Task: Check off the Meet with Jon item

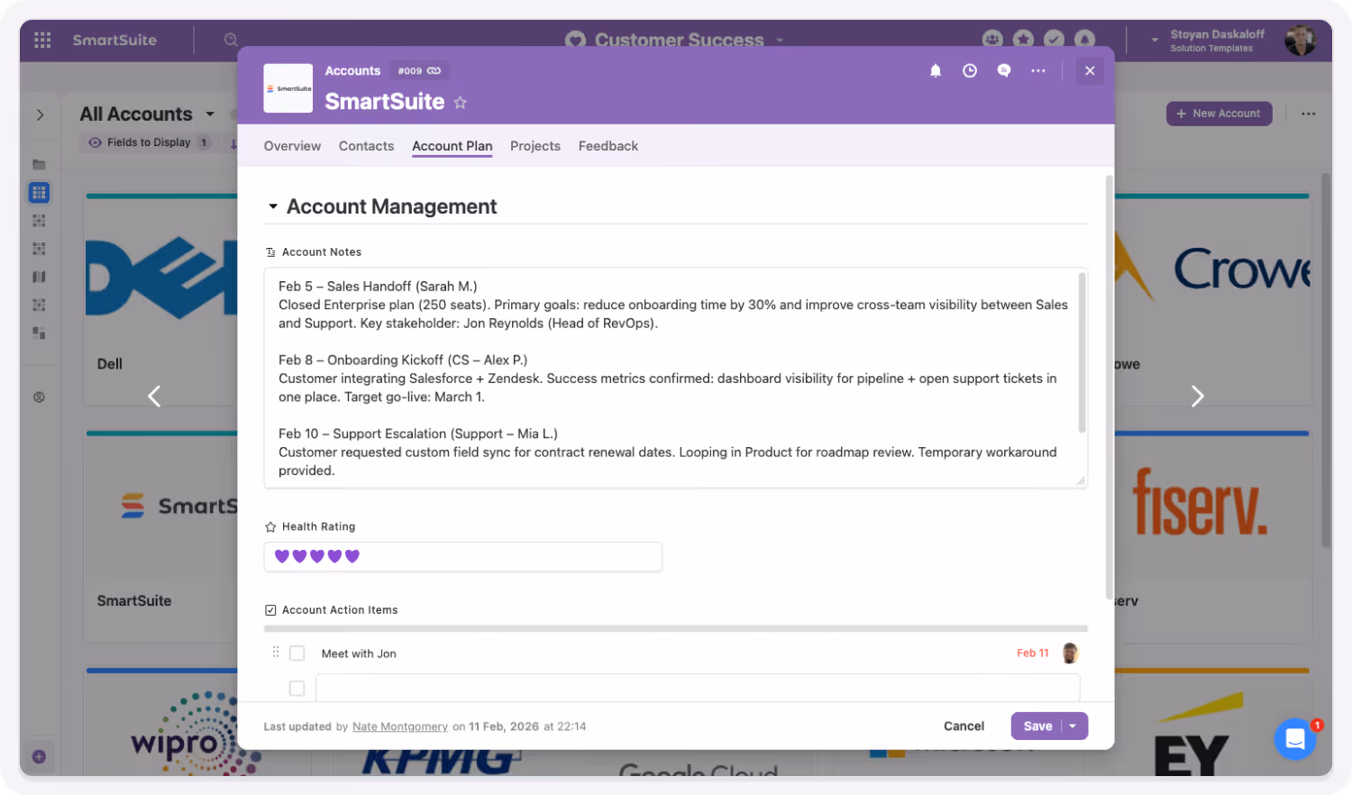Action: click(297, 653)
